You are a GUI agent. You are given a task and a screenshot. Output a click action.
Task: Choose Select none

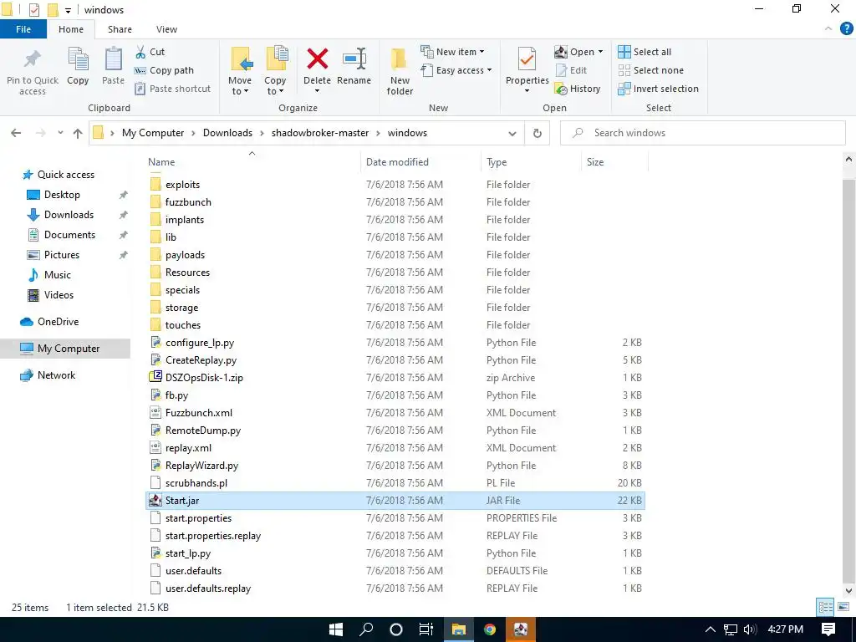(x=650, y=70)
